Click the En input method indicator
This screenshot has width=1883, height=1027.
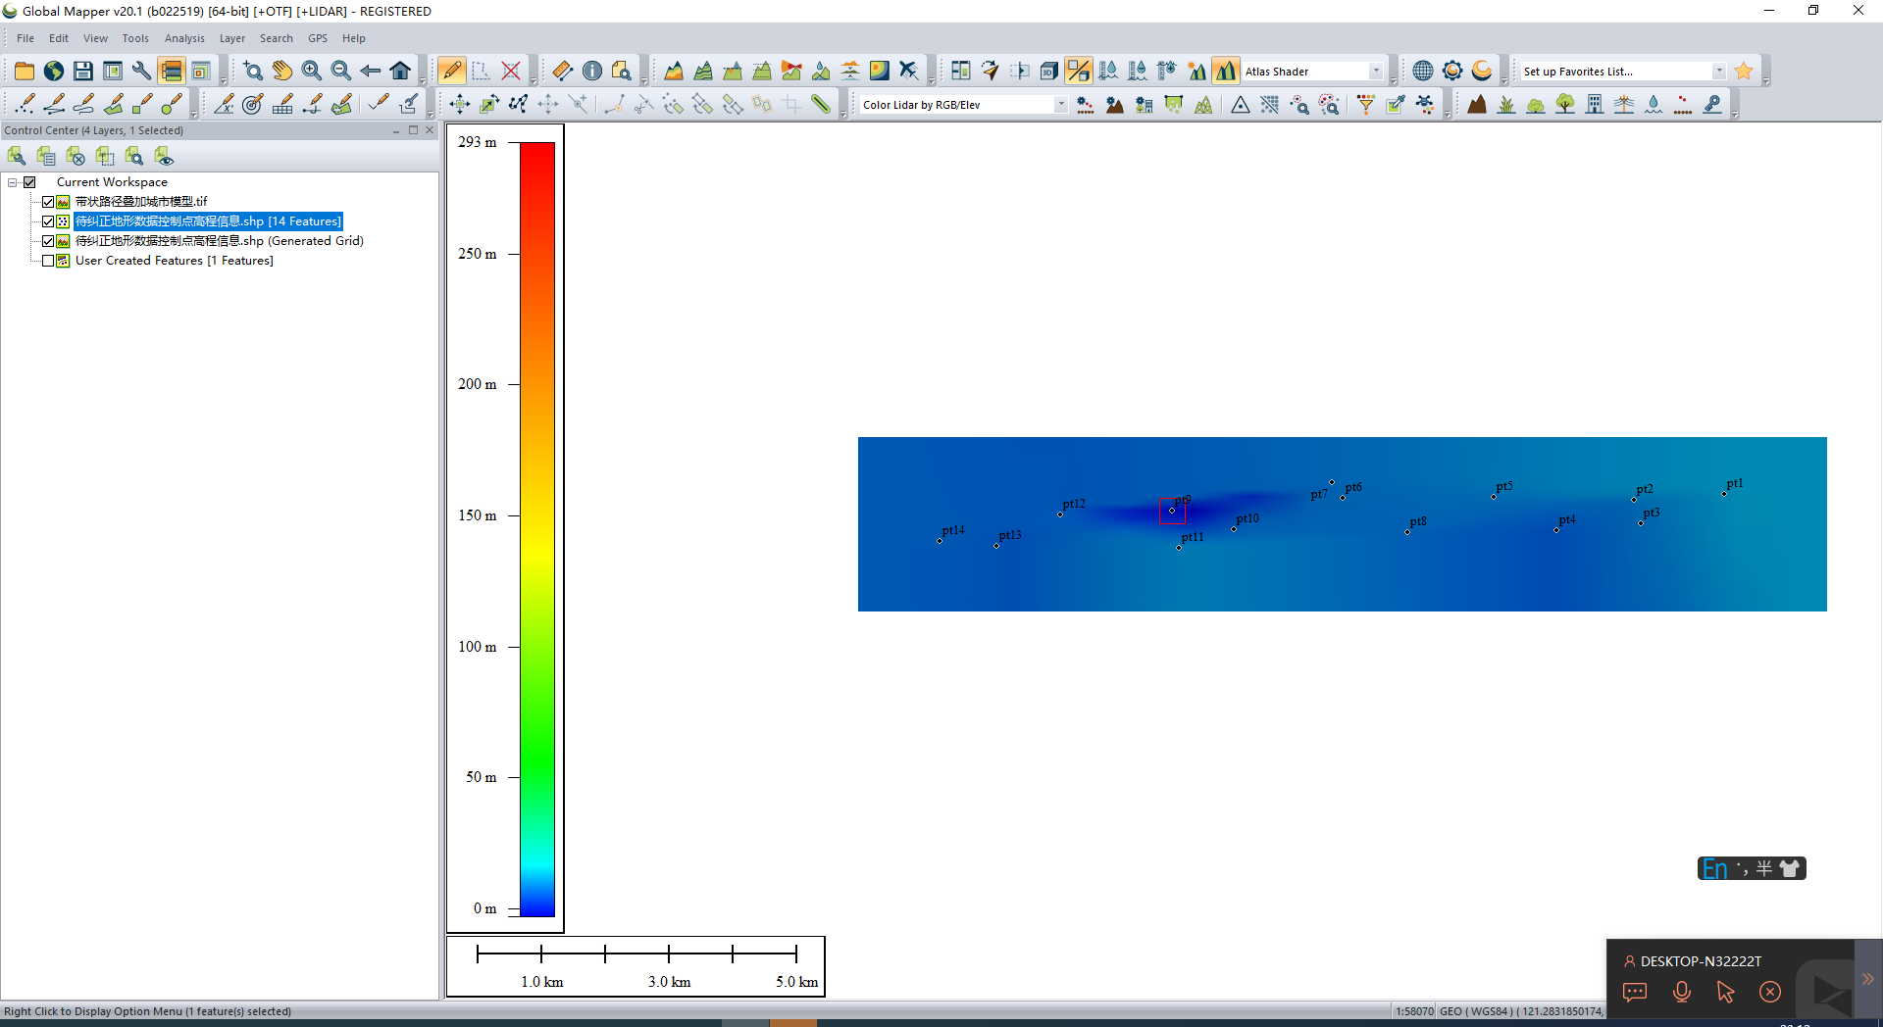click(x=1714, y=869)
